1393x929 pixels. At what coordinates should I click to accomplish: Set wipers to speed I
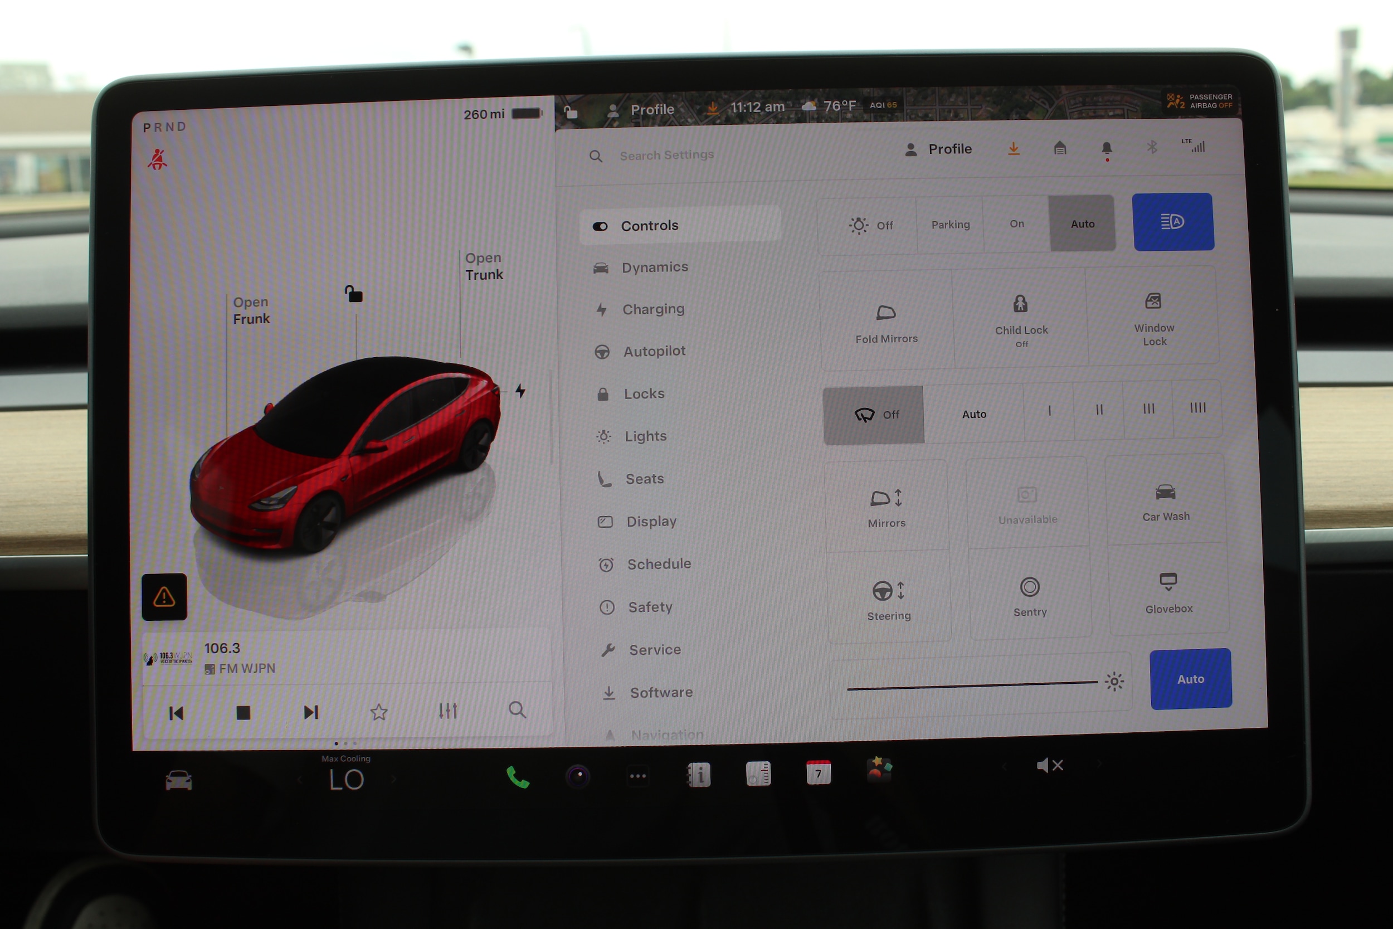1049,410
